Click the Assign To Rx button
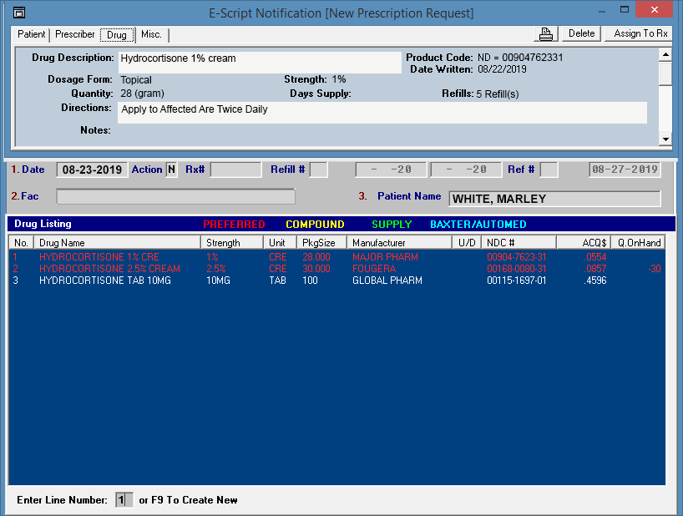683x516 pixels. (640, 34)
